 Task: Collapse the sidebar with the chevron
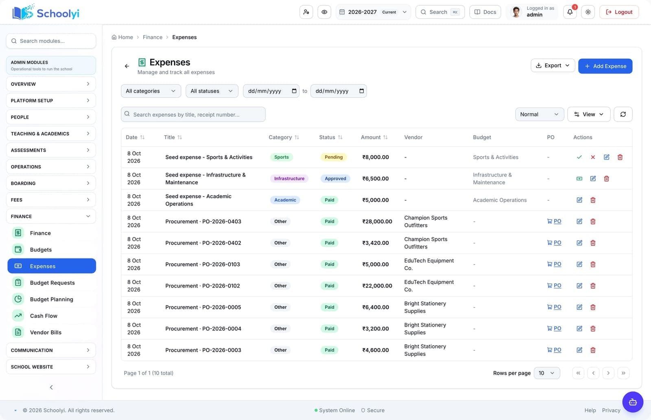point(51,387)
